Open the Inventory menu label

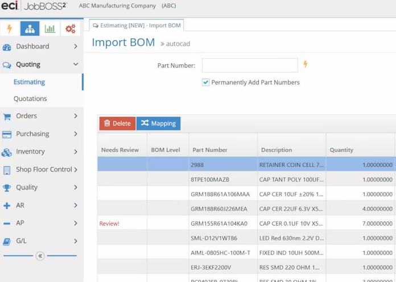30,152
